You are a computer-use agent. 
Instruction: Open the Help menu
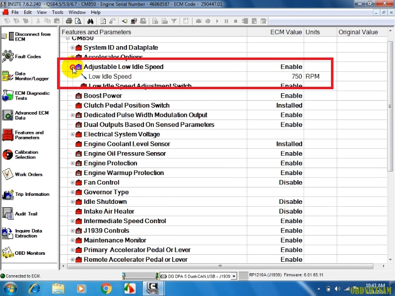[96, 12]
